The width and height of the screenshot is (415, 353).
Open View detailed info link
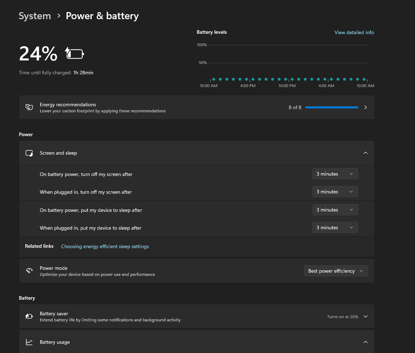354,32
